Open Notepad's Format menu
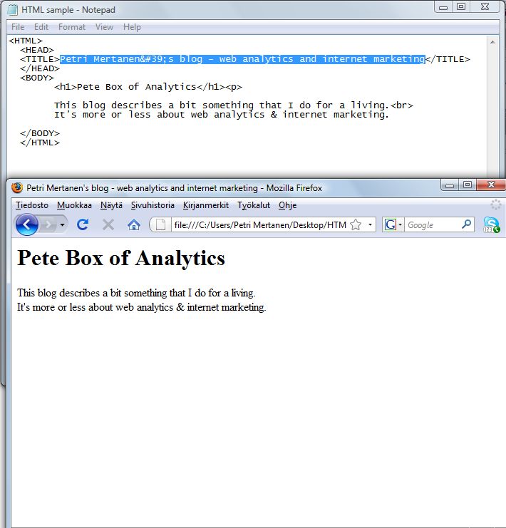The height and width of the screenshot is (528, 506). coord(72,27)
